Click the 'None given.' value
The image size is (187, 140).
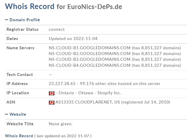61,124
